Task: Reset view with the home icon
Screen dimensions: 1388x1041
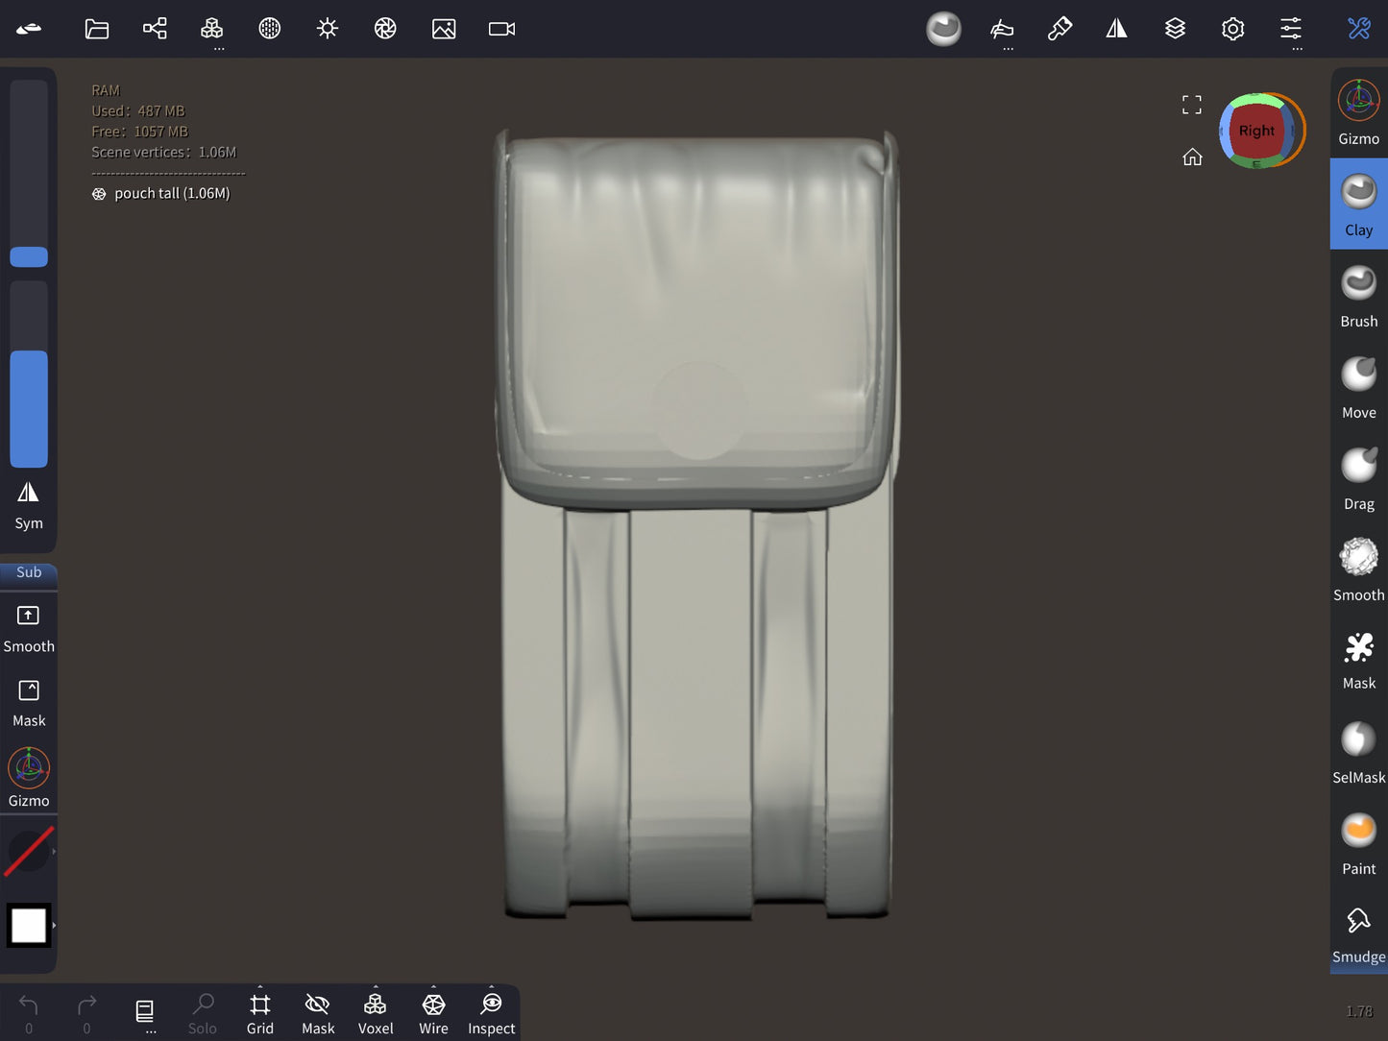Action: (1192, 157)
